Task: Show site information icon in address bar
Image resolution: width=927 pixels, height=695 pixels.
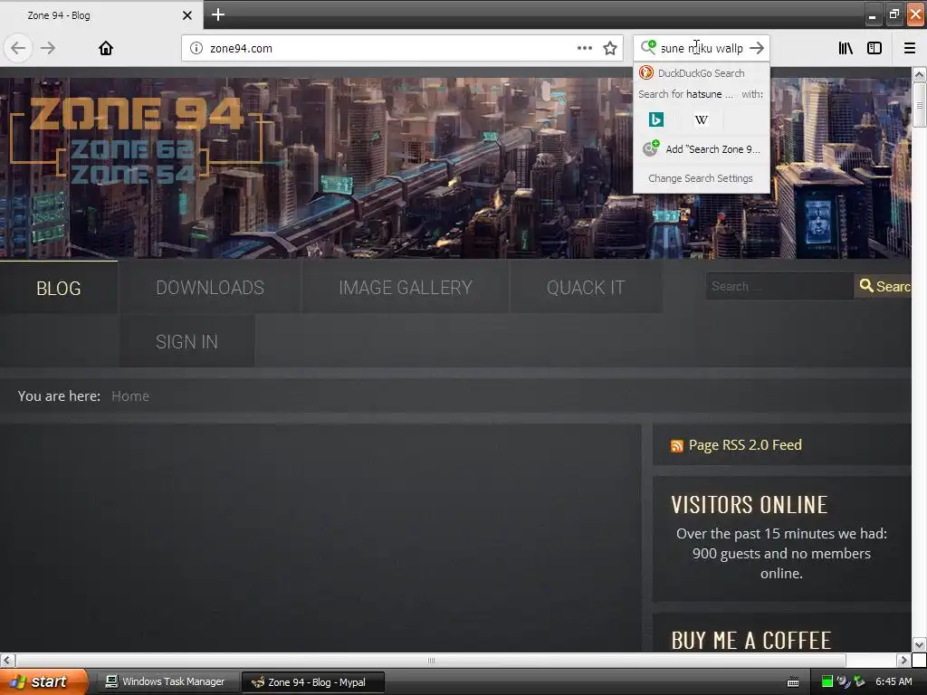Action: click(x=196, y=49)
